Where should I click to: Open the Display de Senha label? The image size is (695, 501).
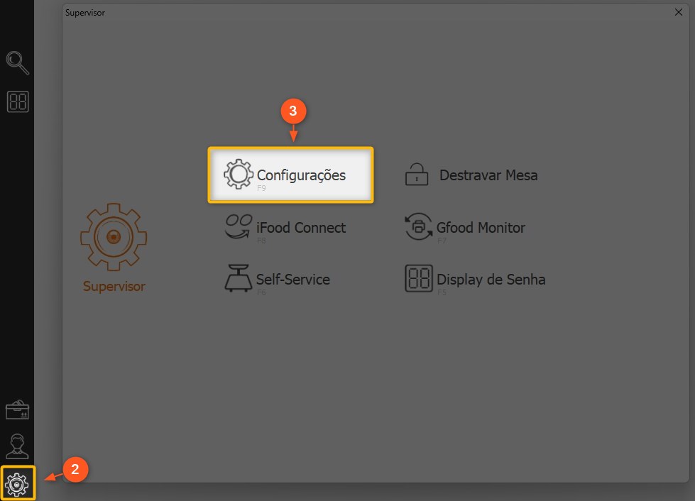click(491, 280)
